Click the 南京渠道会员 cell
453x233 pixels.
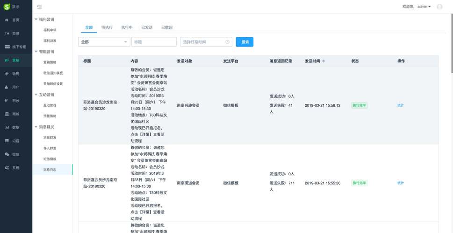coord(188,183)
